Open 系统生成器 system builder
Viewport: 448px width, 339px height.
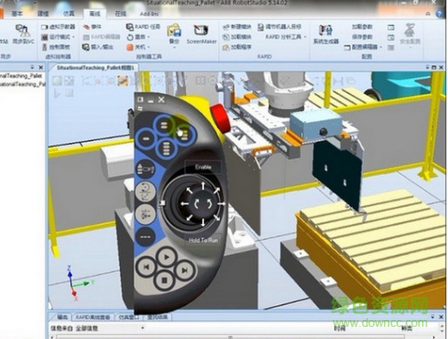(326, 35)
